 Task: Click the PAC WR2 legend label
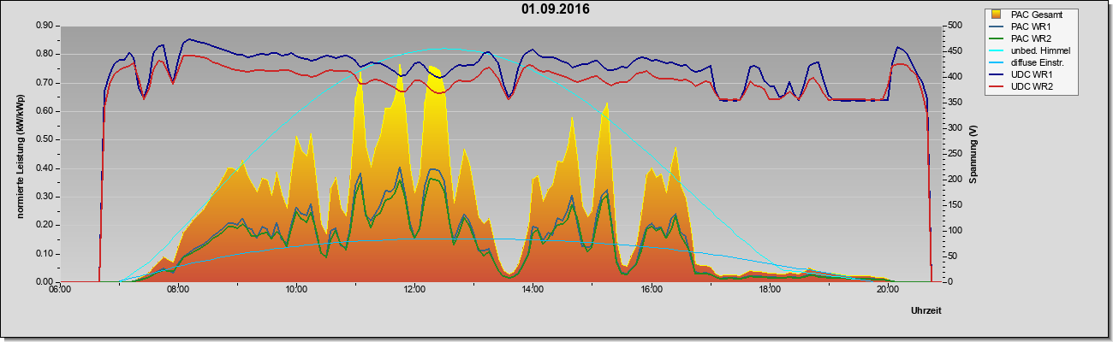(1030, 38)
